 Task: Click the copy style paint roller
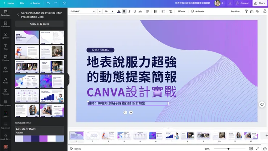click(x=246, y=12)
